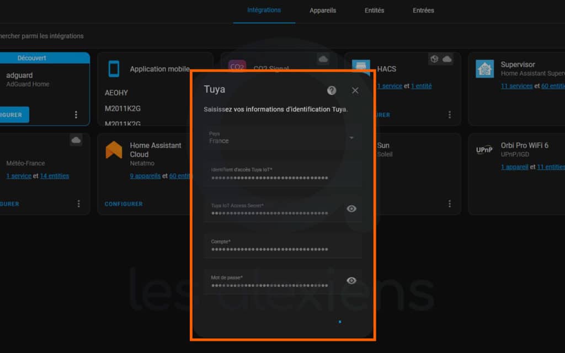Viewport: 565px width, 353px height.
Task: Open the Appareils tab
Action: (322, 10)
